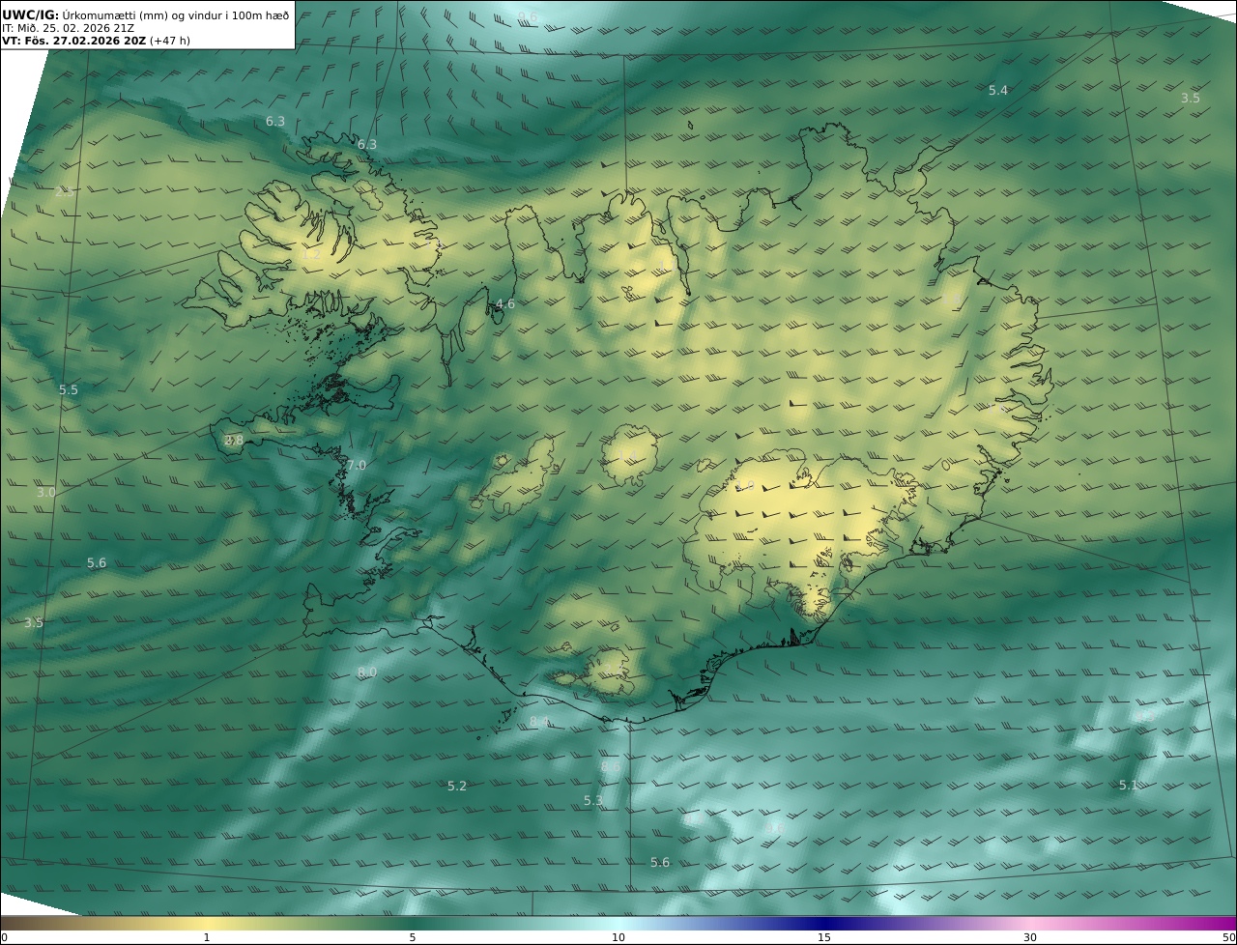Click the colorbar tick label 15
Screen dimensions: 1237x945
point(824,937)
